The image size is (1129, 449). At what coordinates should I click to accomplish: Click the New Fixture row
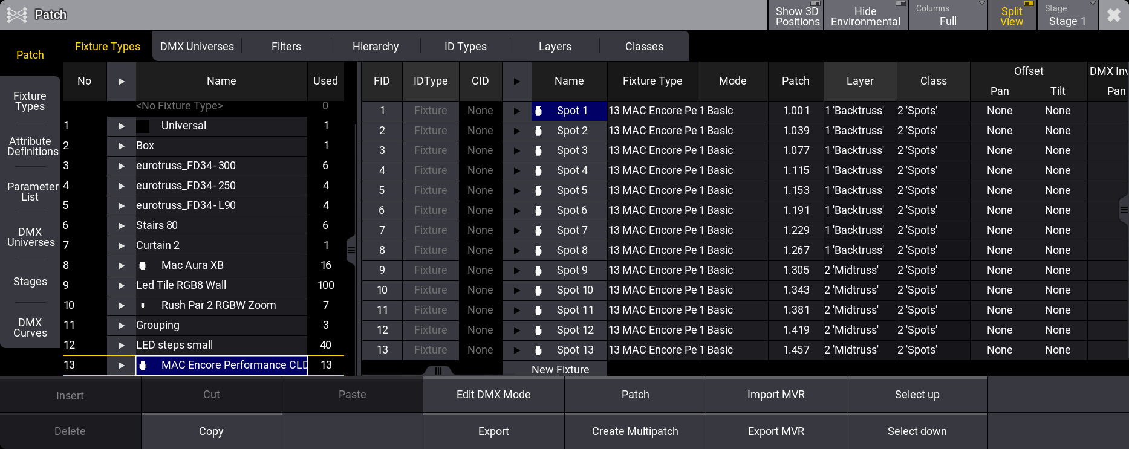560,369
